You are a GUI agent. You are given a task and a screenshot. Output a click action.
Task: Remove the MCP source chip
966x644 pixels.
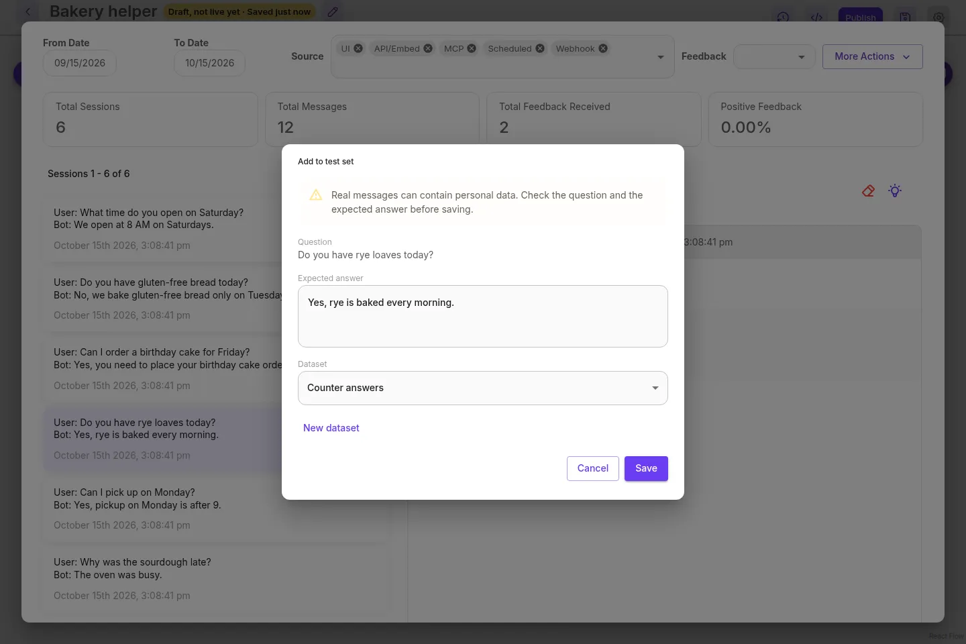[x=472, y=48]
